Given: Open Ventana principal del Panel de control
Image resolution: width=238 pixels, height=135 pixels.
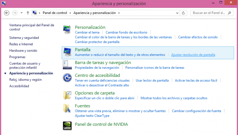Looking at the screenshot, I should (32, 27).
